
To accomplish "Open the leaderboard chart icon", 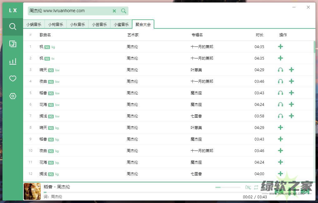I will [x=12, y=61].
